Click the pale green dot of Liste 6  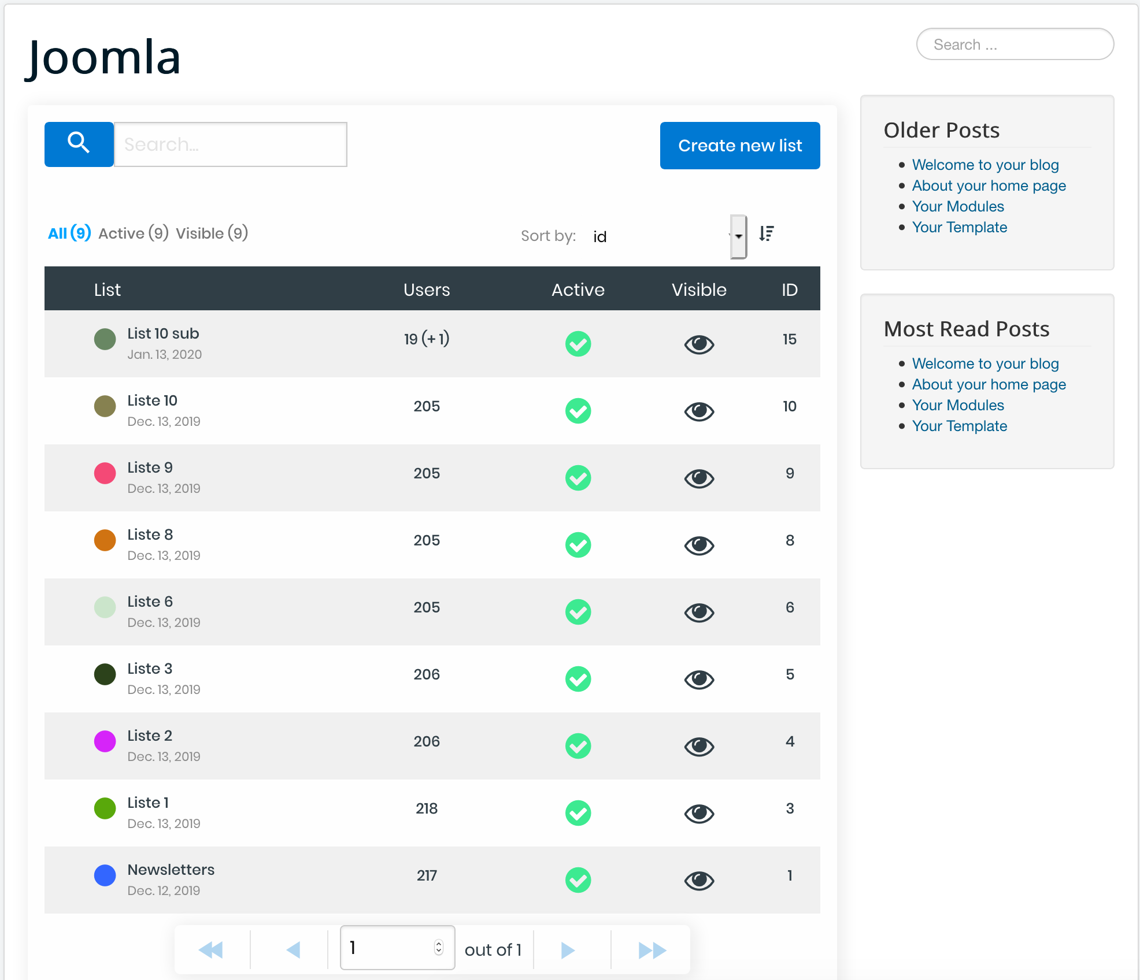point(105,607)
